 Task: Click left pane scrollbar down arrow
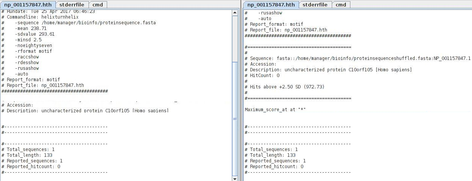pos(234,178)
